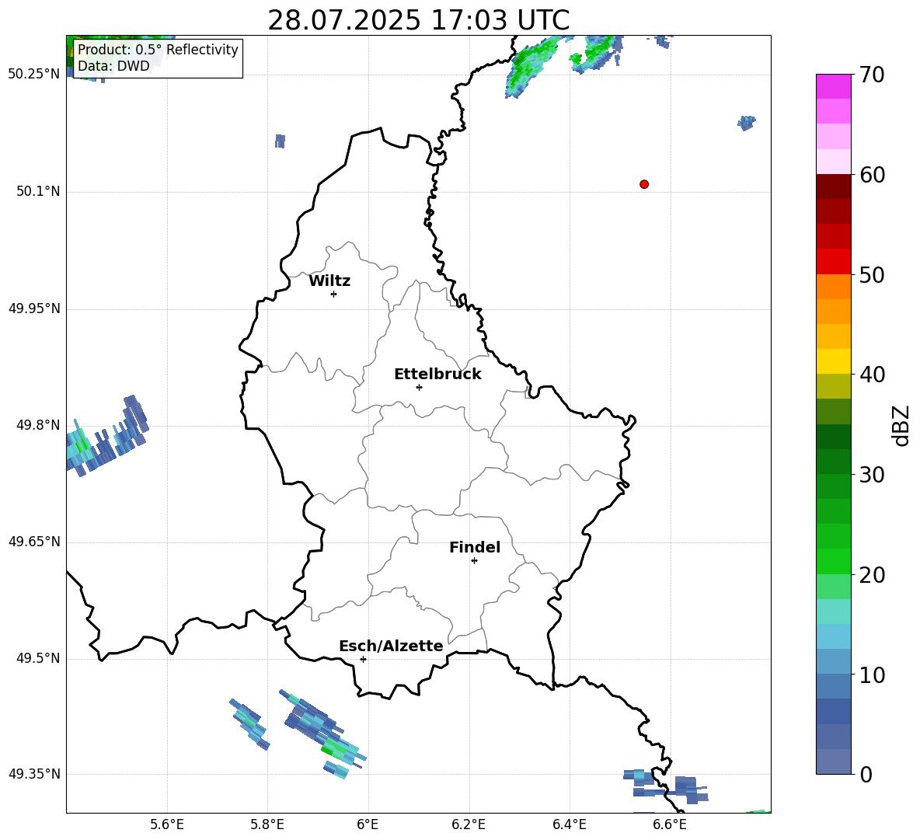Click the 6.2°E longitude label
This screenshot has width=920, height=840.
pyautogui.click(x=469, y=824)
